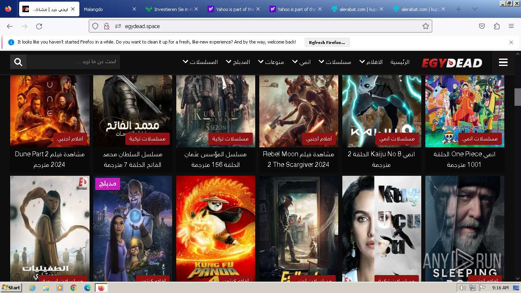Click the 9:16 AM system clock
This screenshot has width=521, height=293.
[x=500, y=288]
